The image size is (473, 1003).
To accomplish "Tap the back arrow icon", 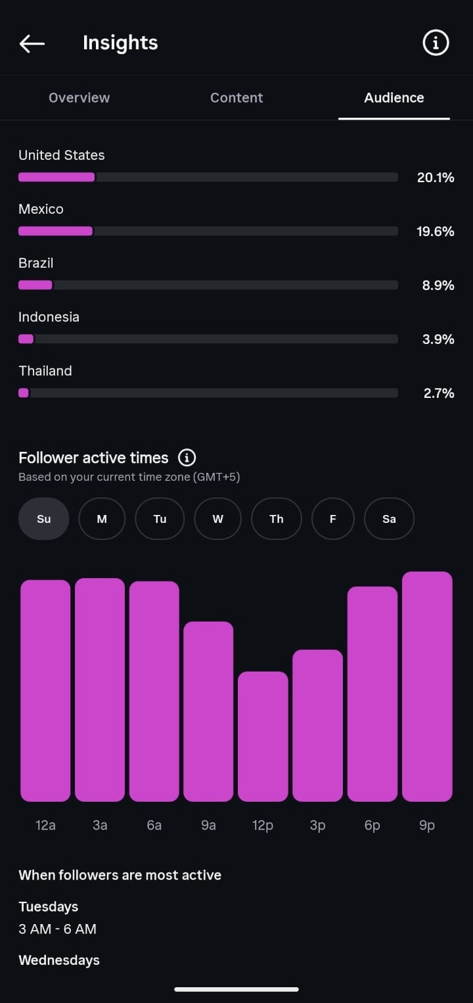I will click(32, 43).
